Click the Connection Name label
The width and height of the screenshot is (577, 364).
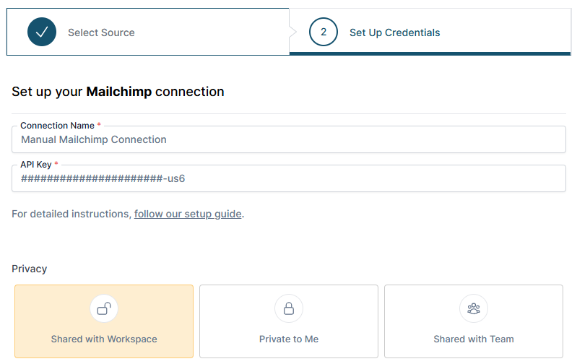click(x=57, y=126)
